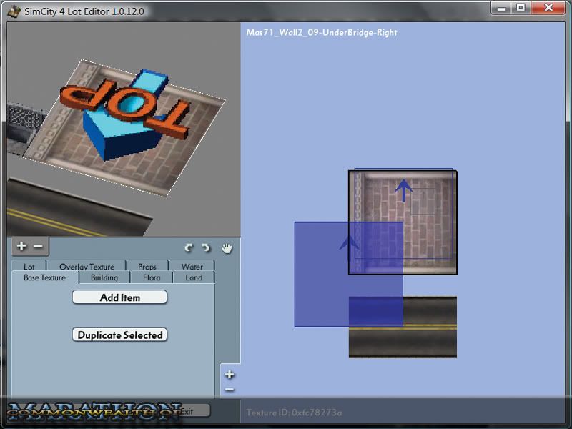Close the Lot Editor window
This screenshot has height=429, width=572.
pyautogui.click(x=548, y=8)
